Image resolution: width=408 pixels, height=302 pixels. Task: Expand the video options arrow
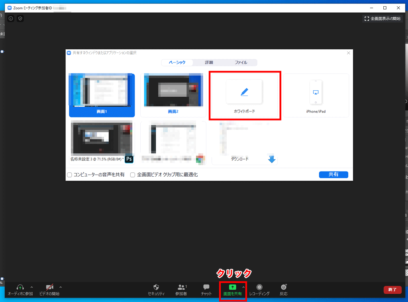tap(61, 287)
